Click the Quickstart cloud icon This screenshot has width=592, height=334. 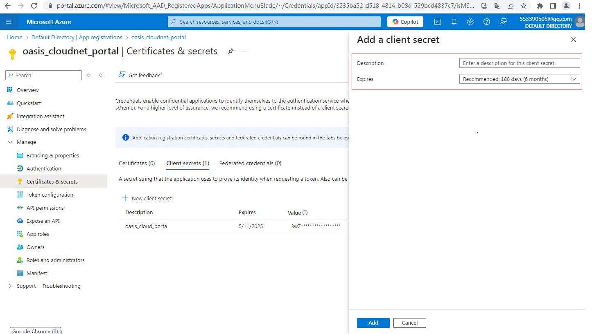tap(10, 103)
